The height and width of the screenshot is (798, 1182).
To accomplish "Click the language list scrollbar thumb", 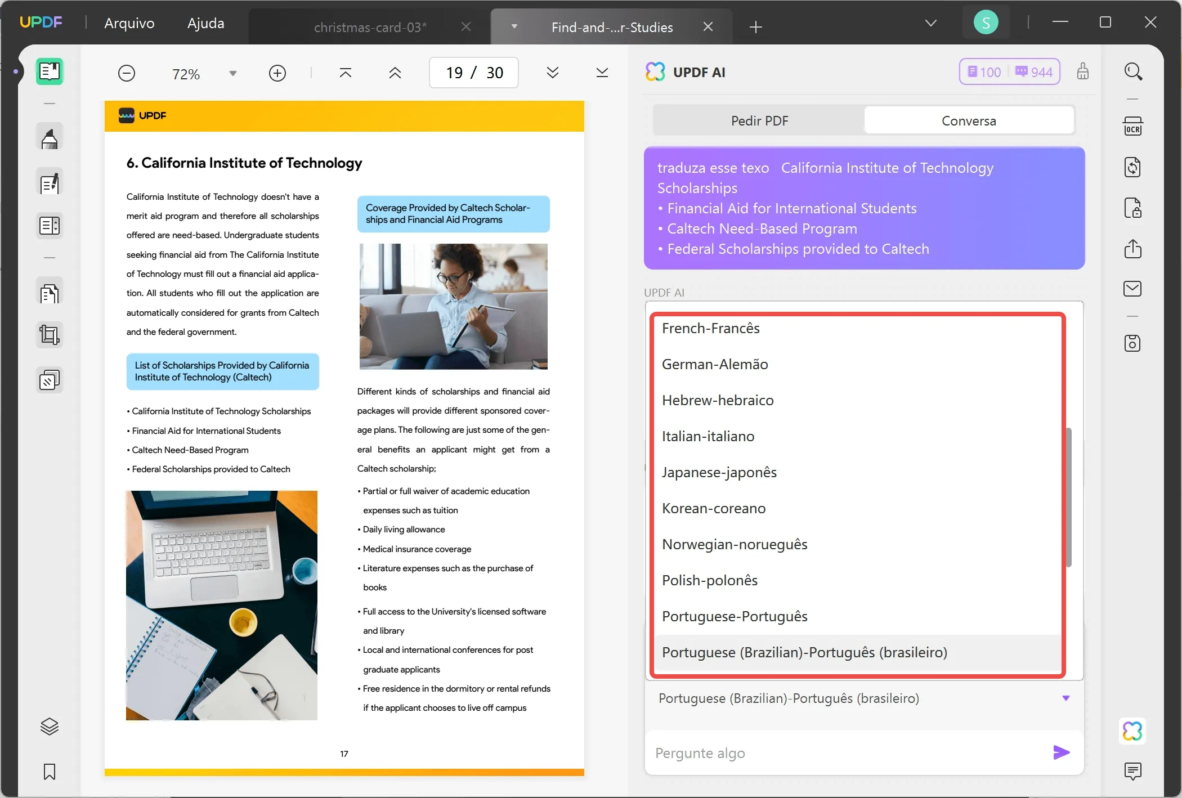I will tap(1068, 497).
